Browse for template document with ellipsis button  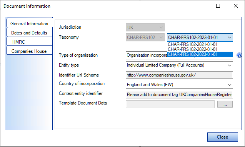point(225,104)
